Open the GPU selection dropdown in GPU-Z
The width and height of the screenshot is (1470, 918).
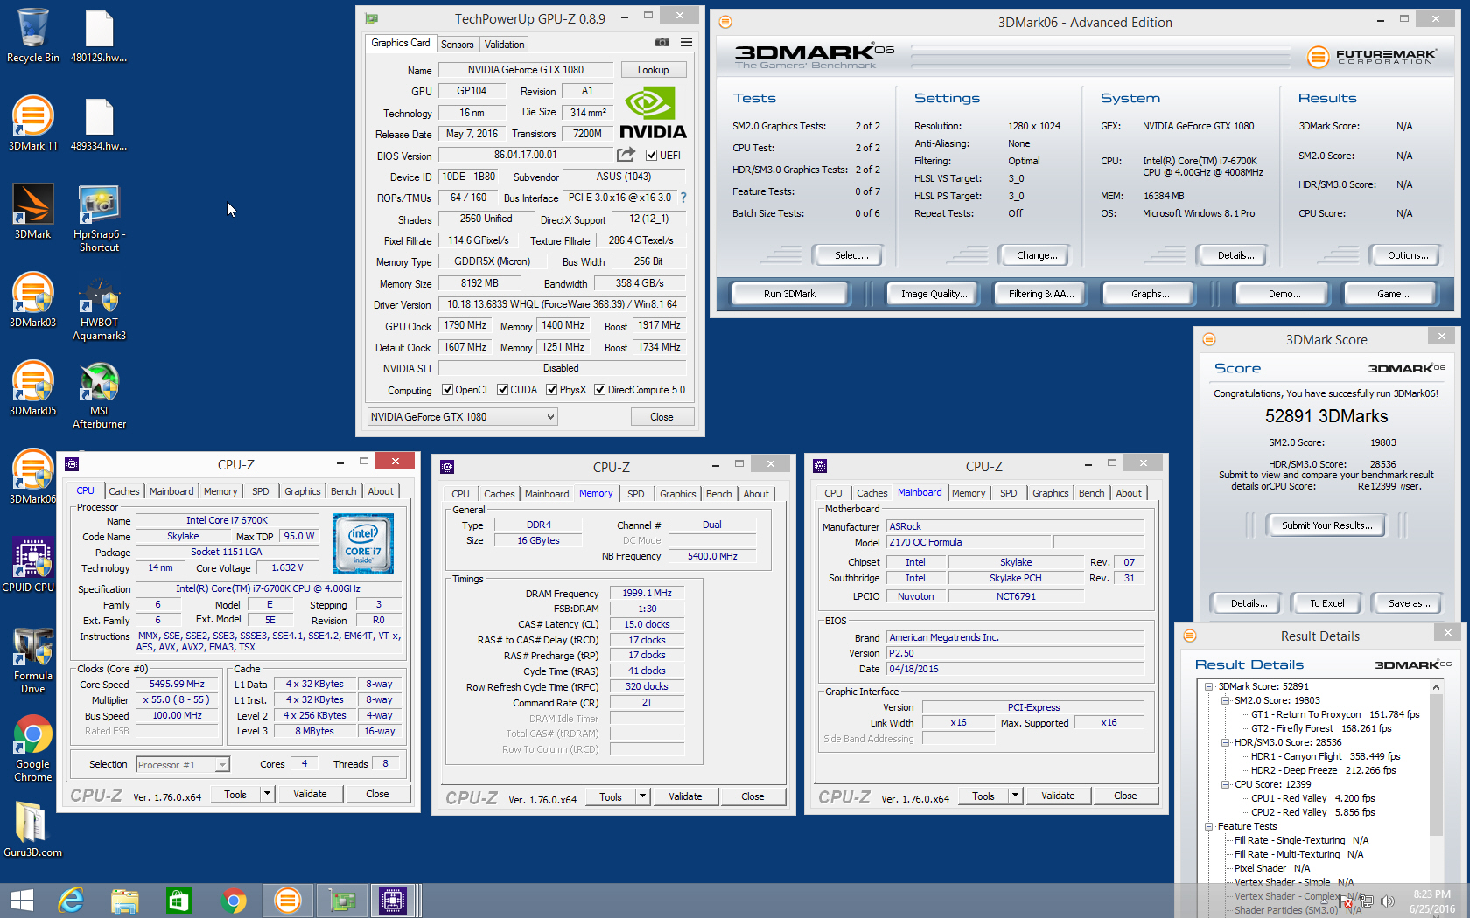[x=462, y=417]
